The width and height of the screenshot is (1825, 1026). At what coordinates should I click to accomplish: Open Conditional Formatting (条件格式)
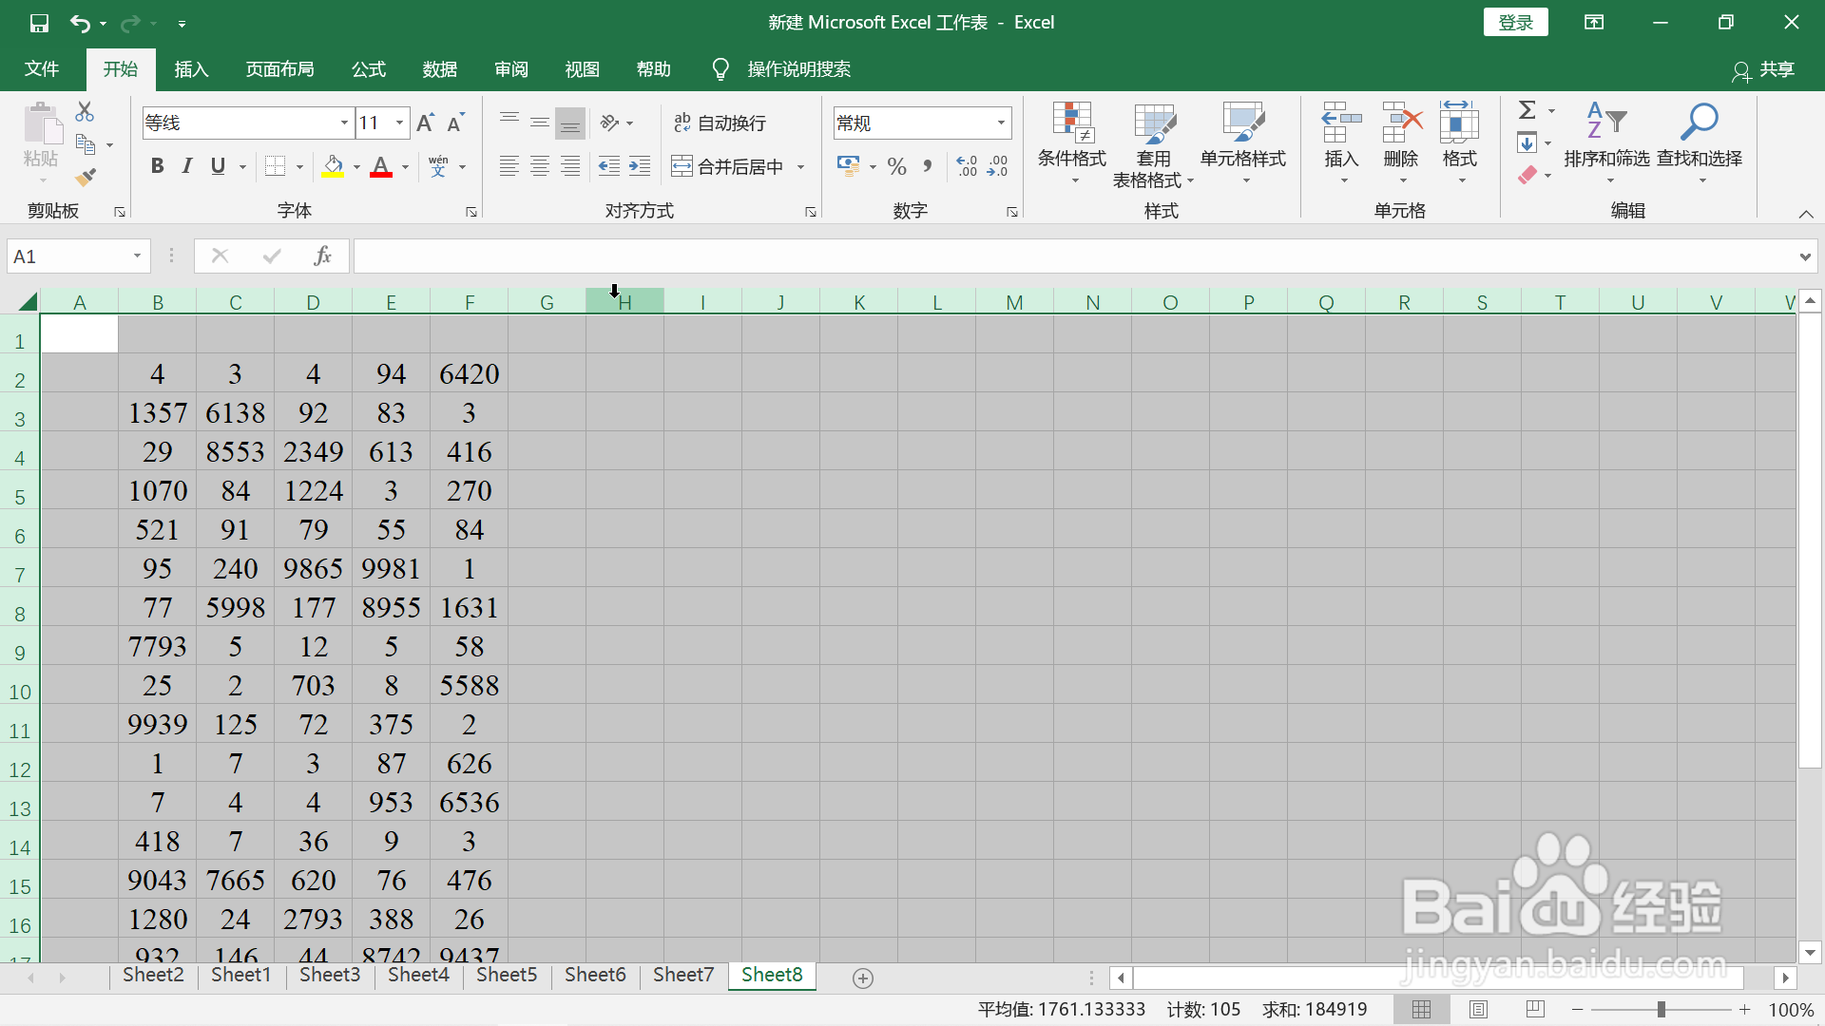[x=1071, y=142]
